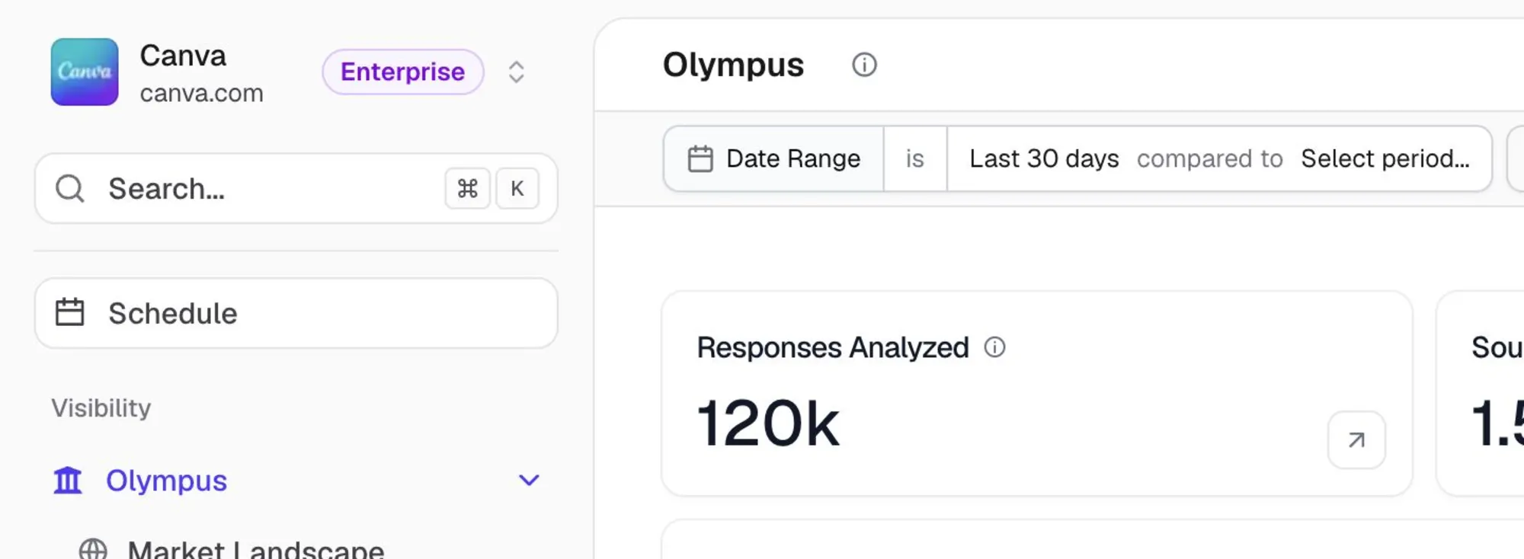Click the canva.com domain text
Viewport: 1524px width, 559px height.
point(202,93)
